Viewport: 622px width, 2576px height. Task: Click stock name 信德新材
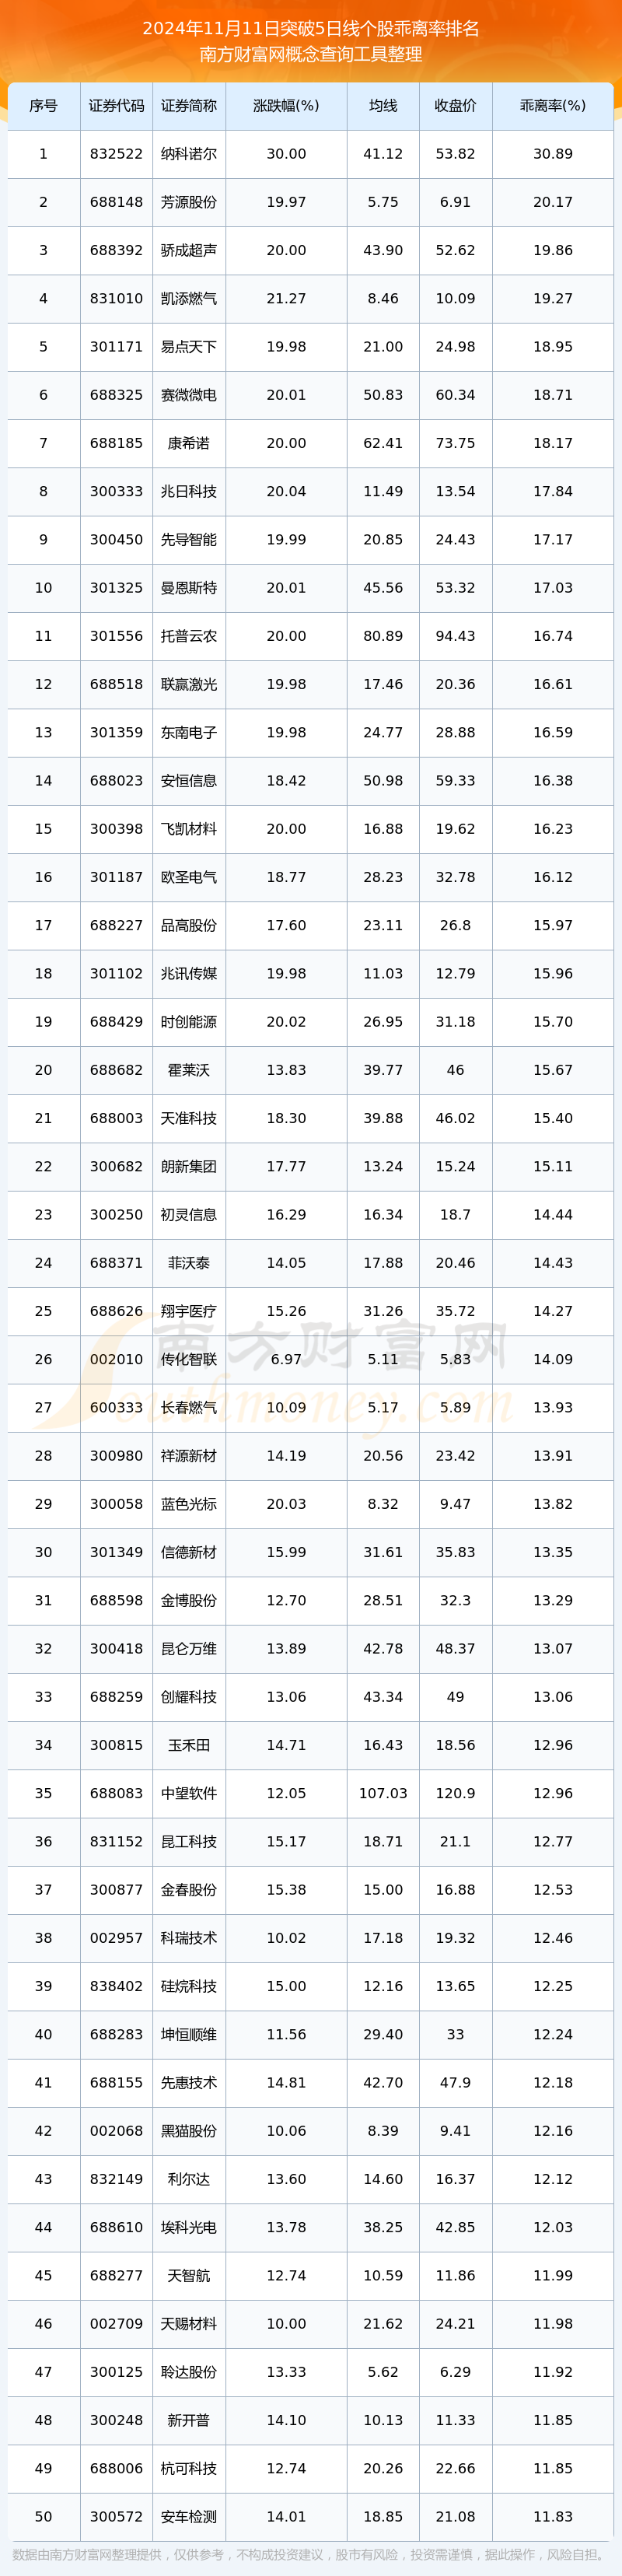pos(189,1552)
